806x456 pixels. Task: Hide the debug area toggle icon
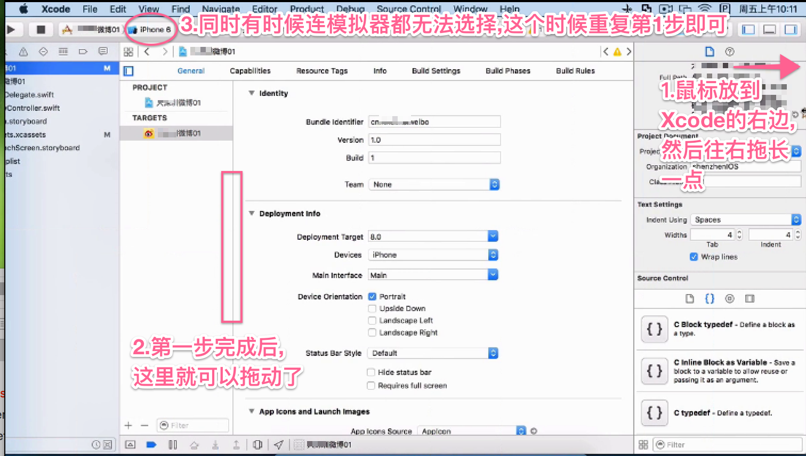click(x=131, y=444)
